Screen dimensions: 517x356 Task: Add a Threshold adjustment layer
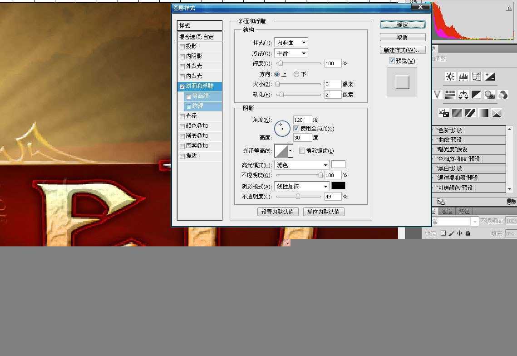tap(470, 113)
